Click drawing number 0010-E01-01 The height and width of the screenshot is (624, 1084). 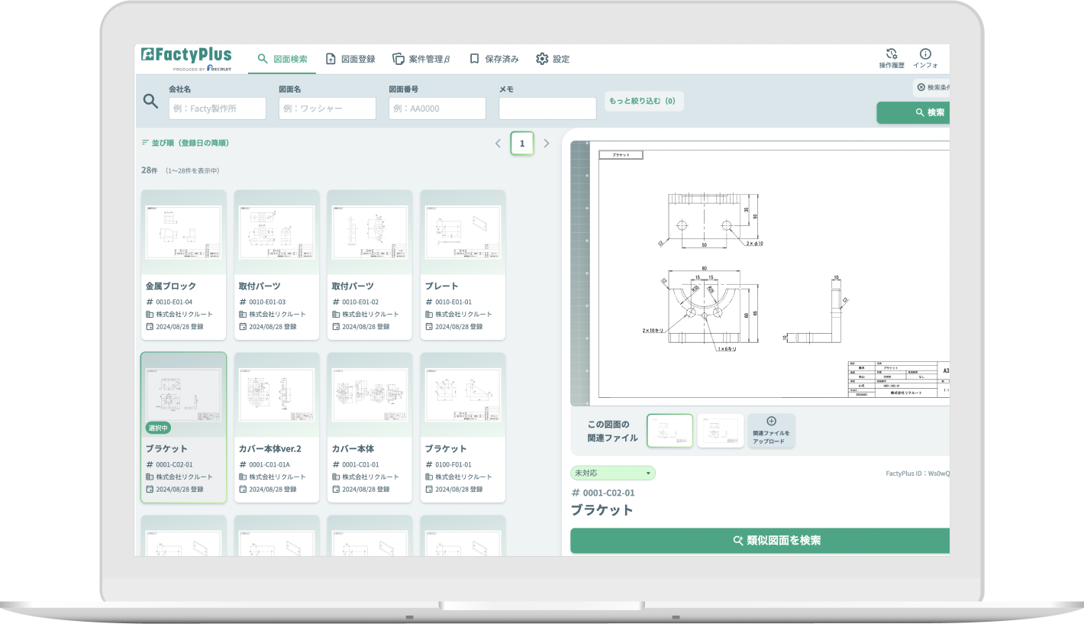point(453,302)
